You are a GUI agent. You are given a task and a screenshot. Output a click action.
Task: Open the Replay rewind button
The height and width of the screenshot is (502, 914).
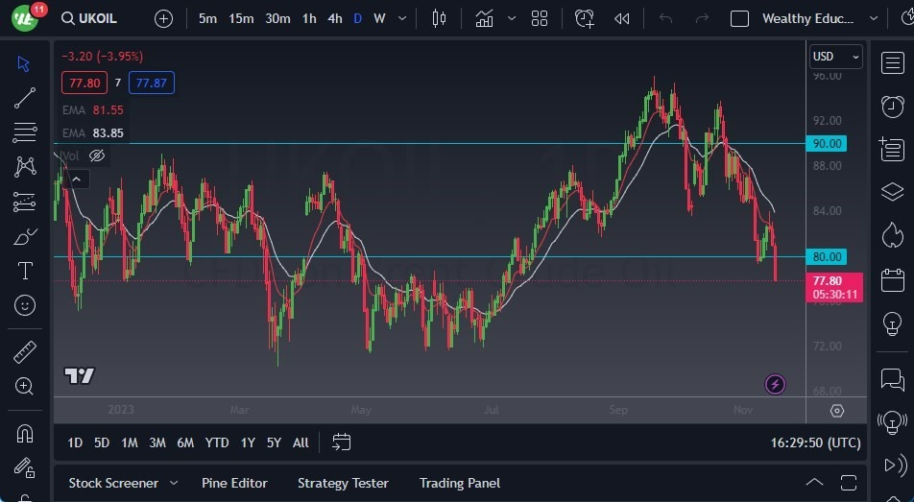(622, 18)
